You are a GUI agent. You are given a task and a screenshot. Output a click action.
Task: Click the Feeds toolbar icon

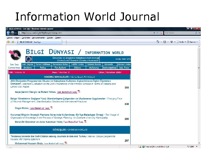coord(165,42)
